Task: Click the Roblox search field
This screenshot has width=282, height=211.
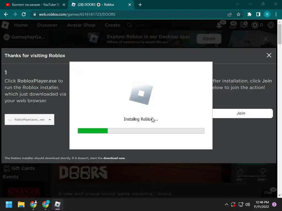Action: point(148,25)
